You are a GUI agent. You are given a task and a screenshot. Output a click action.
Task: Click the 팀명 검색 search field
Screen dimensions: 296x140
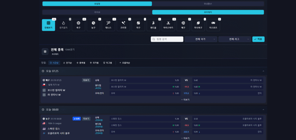[167, 39]
